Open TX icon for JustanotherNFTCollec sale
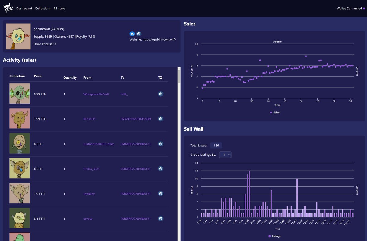Image resolution: width=367 pixels, height=241 pixels. coord(161,144)
